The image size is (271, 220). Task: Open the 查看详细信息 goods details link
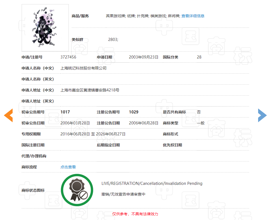[x=192, y=16]
